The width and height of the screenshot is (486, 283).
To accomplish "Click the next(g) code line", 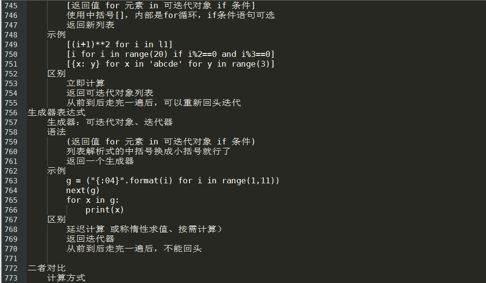I will point(83,190).
